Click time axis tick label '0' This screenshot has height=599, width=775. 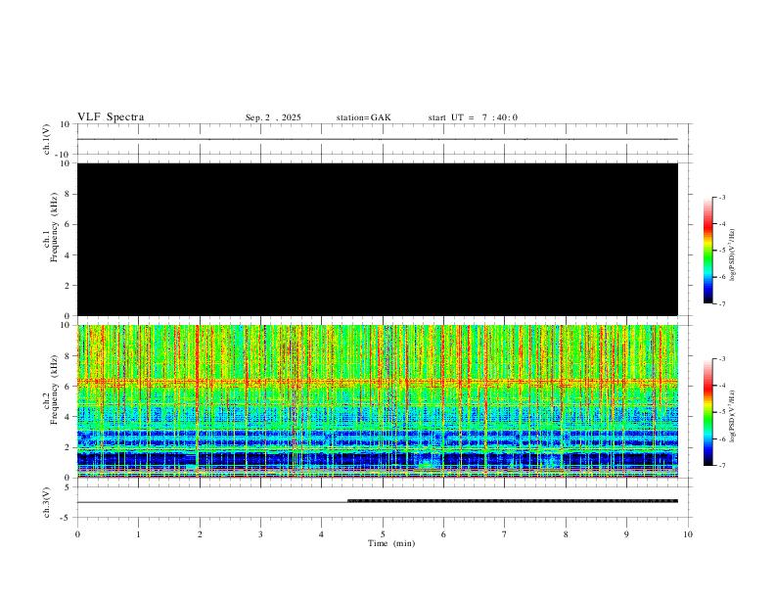click(x=77, y=534)
